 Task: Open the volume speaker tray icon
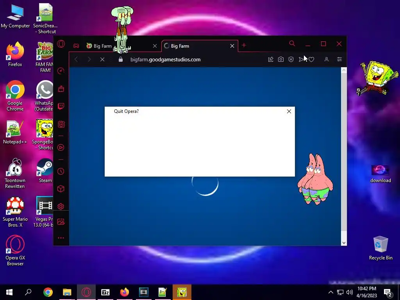point(350,292)
